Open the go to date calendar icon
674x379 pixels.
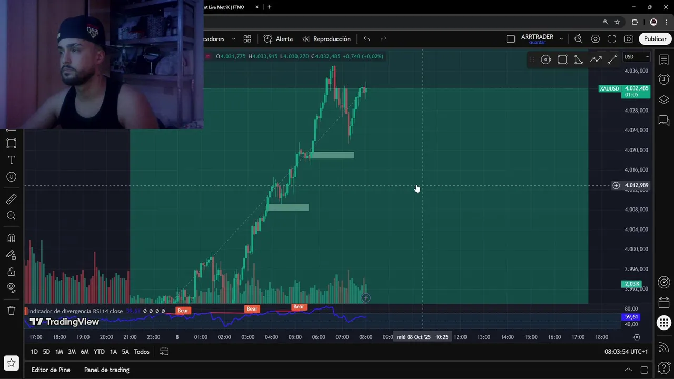(164, 352)
